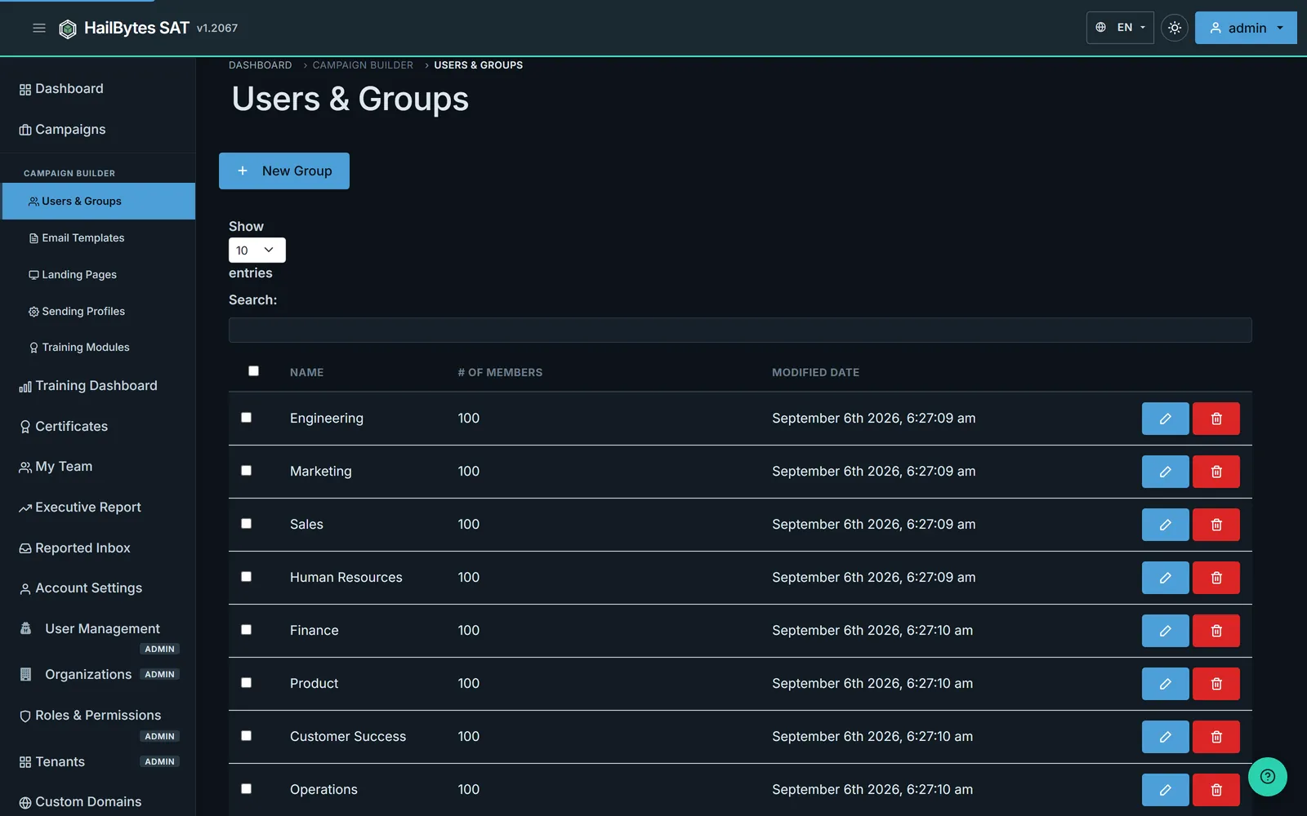Open the Show entries count dropdown

256,250
